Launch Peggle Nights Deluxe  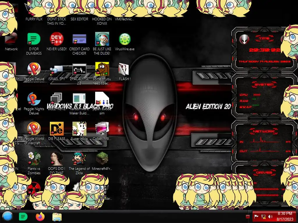[34, 99]
